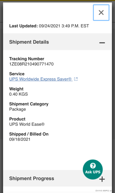Click the Shipment Category label
The image size is (115, 193).
coord(29,104)
